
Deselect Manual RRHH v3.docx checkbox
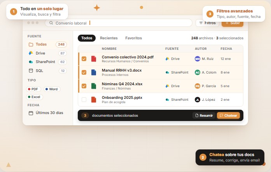[84, 72]
